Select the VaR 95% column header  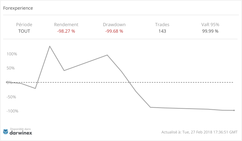pyautogui.click(x=210, y=25)
